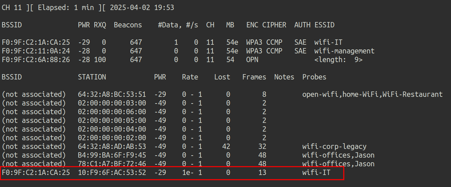The height and width of the screenshot is (187, 451).
Task: Select station 02:00:00:00:03:00
Action: coord(112,103)
